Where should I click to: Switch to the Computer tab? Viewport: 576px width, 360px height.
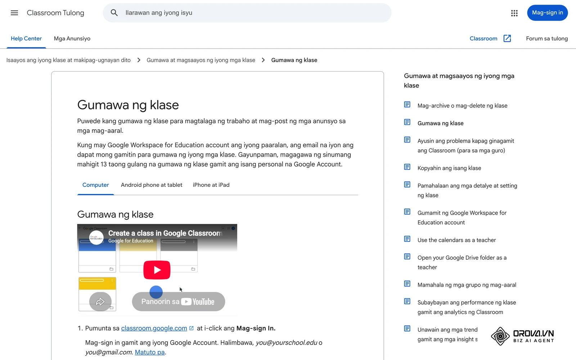95,185
